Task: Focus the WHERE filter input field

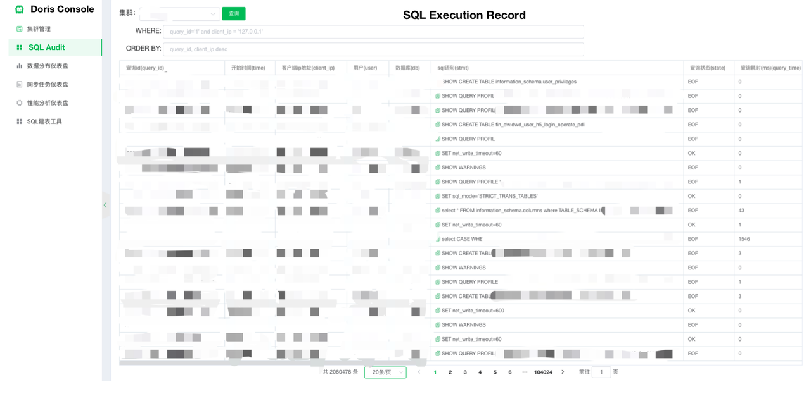Action: pyautogui.click(x=373, y=32)
